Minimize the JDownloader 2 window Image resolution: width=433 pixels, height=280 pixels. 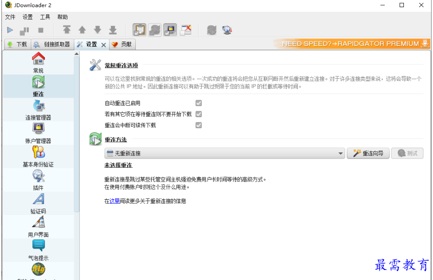[382, 5]
